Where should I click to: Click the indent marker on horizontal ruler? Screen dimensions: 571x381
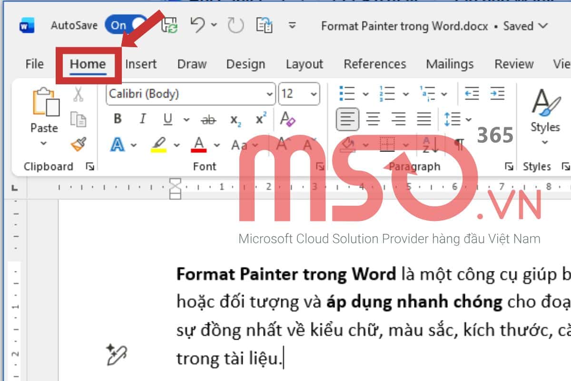pyautogui.click(x=176, y=189)
